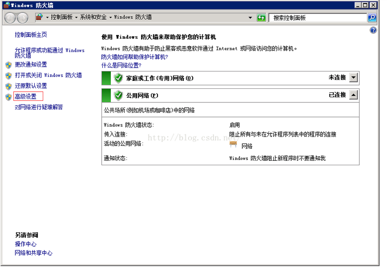Select 控制面板 in the breadcrumb path
This screenshot has width=387, height=269.
tap(62, 17)
